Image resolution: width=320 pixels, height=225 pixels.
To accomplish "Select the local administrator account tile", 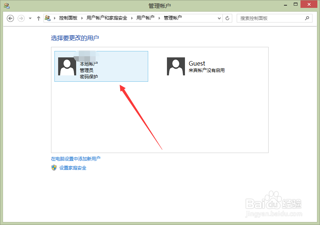I will tap(101, 66).
